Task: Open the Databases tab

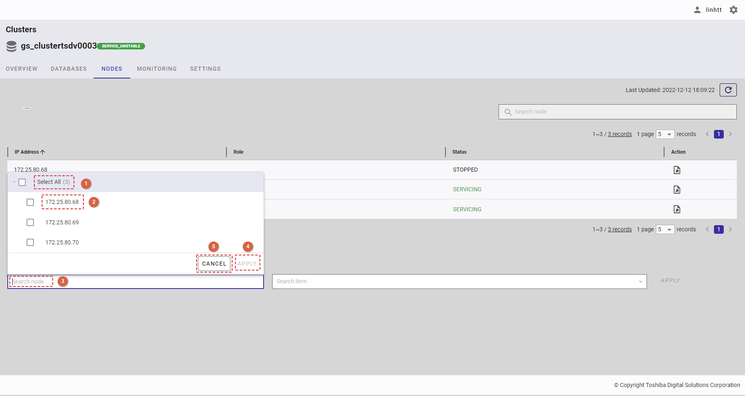Action: coord(69,69)
